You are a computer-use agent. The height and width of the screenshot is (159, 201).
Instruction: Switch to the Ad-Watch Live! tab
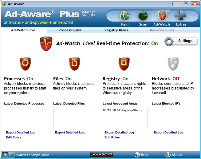[24, 30]
